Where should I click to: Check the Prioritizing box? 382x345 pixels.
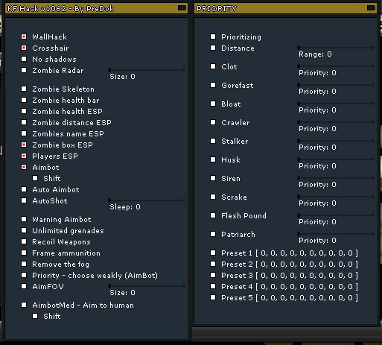(213, 37)
